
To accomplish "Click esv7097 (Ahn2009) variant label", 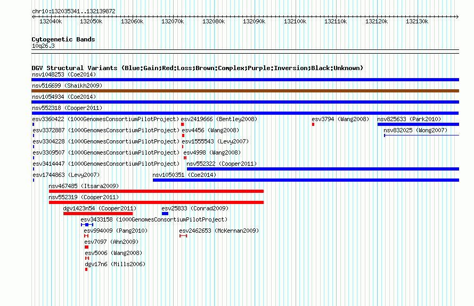I will click(x=111, y=242).
